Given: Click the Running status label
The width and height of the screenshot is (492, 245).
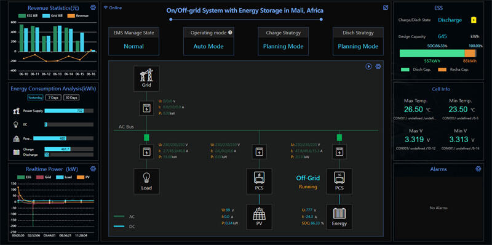Looking at the screenshot, I should point(308,187).
